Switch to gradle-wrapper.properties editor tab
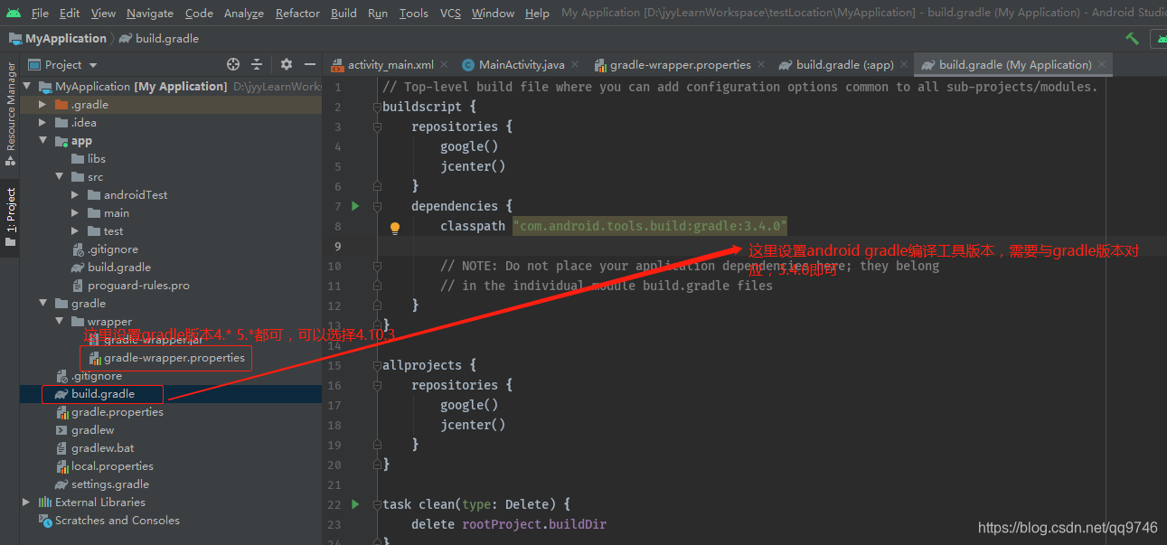The width and height of the screenshot is (1167, 545). 680,65
